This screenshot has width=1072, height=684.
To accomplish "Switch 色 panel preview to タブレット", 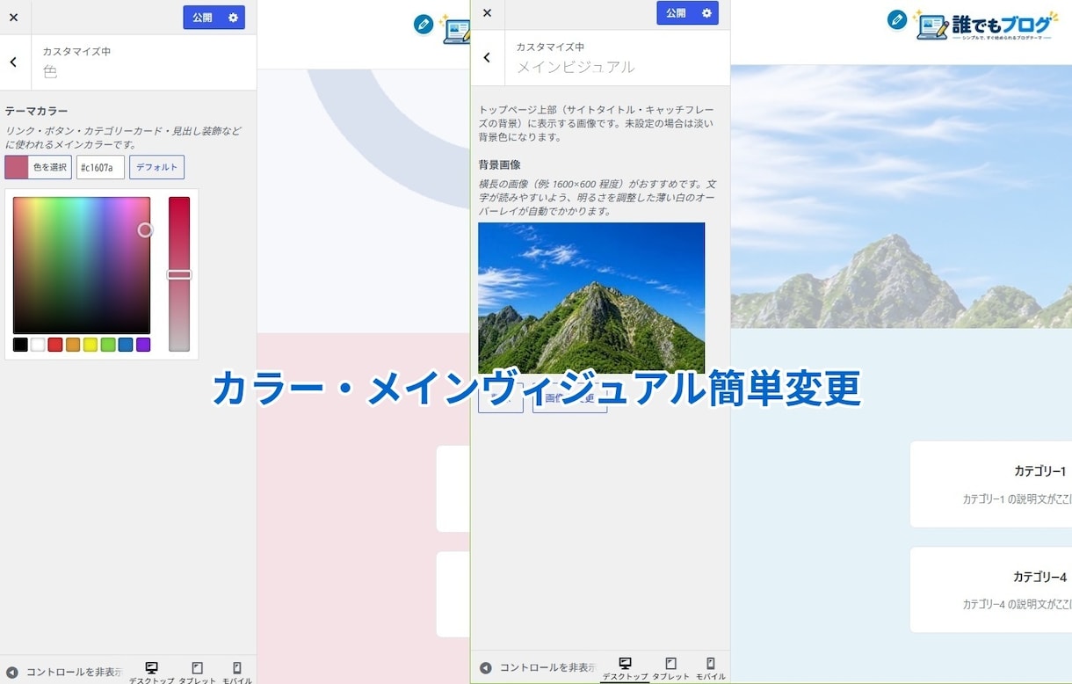I will [197, 673].
